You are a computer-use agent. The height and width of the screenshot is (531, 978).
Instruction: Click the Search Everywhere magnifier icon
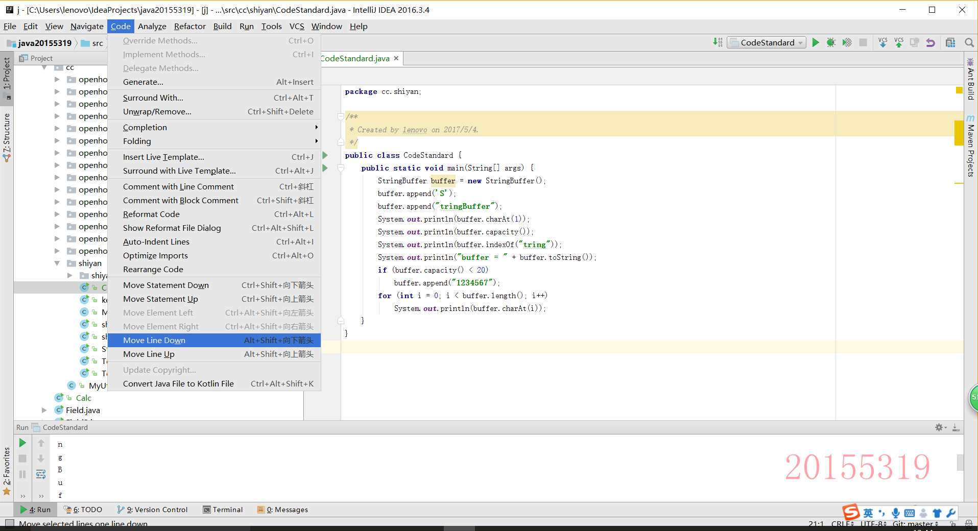[969, 42]
